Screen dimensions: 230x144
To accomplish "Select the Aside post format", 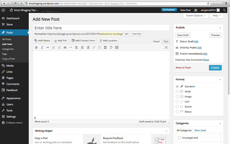I will [177, 92].
